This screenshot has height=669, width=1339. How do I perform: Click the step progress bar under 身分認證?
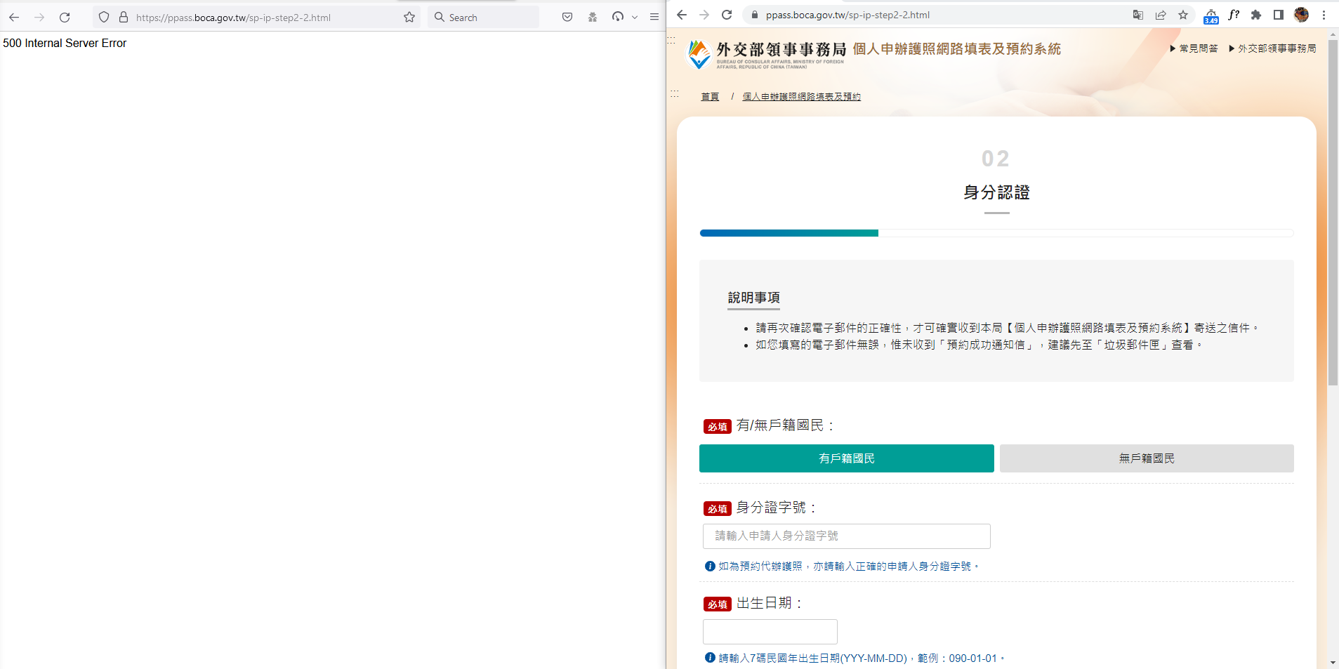996,233
